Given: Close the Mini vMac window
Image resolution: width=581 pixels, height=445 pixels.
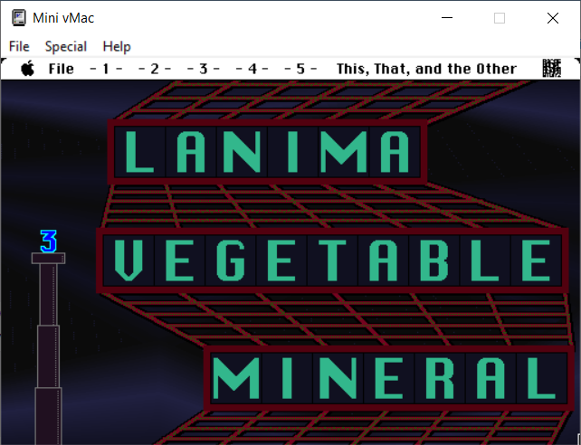Looking at the screenshot, I should pos(553,18).
